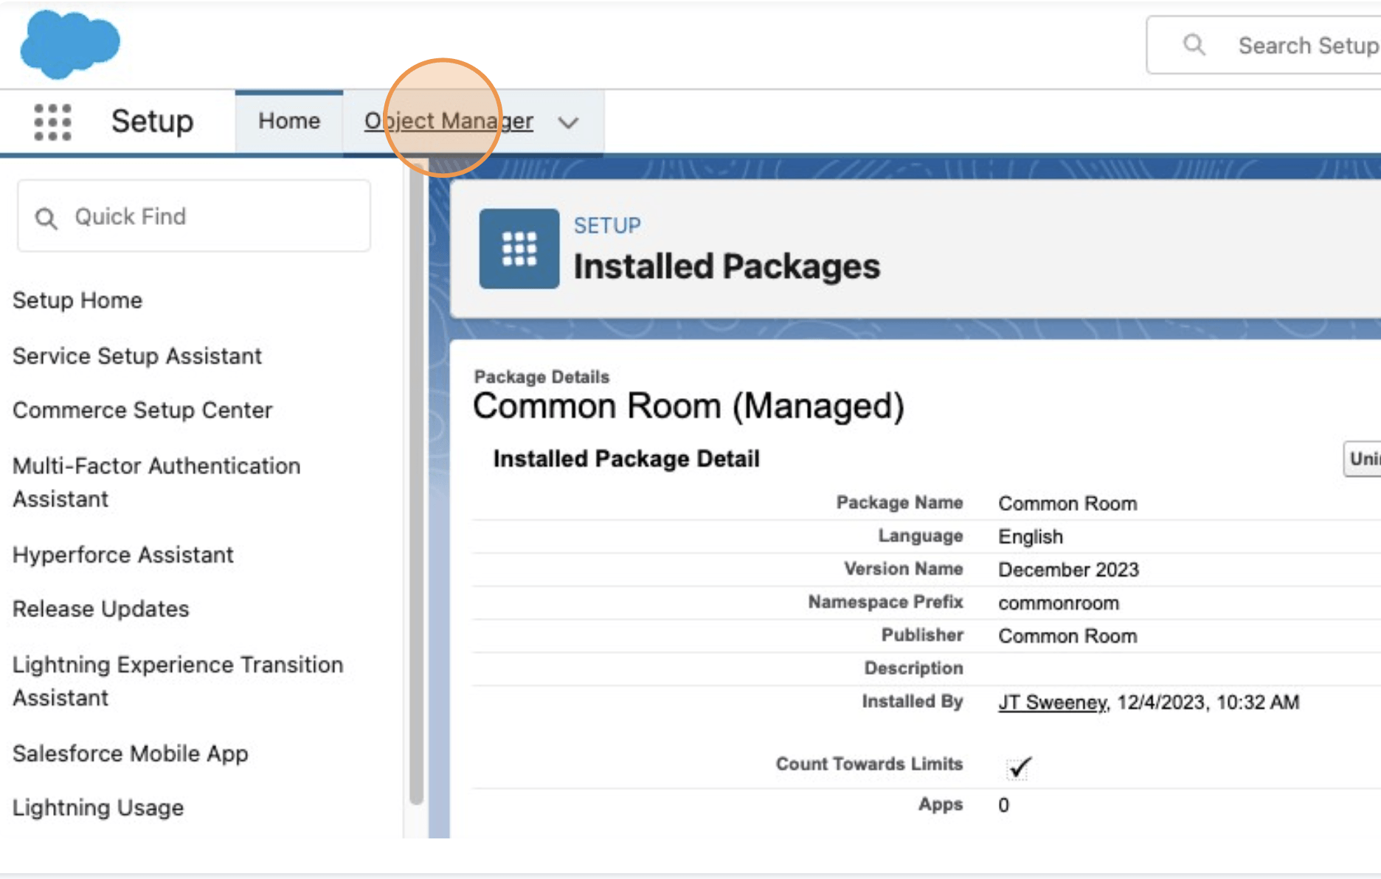Image resolution: width=1381 pixels, height=879 pixels.
Task: Click the Package Details label
Action: tap(541, 377)
